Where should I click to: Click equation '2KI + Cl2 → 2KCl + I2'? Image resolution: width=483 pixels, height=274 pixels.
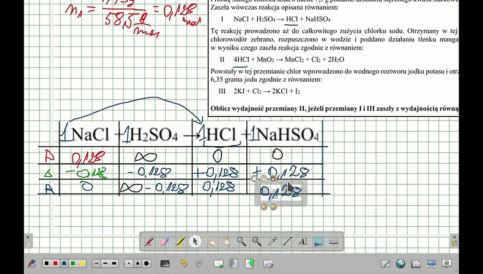(266, 91)
